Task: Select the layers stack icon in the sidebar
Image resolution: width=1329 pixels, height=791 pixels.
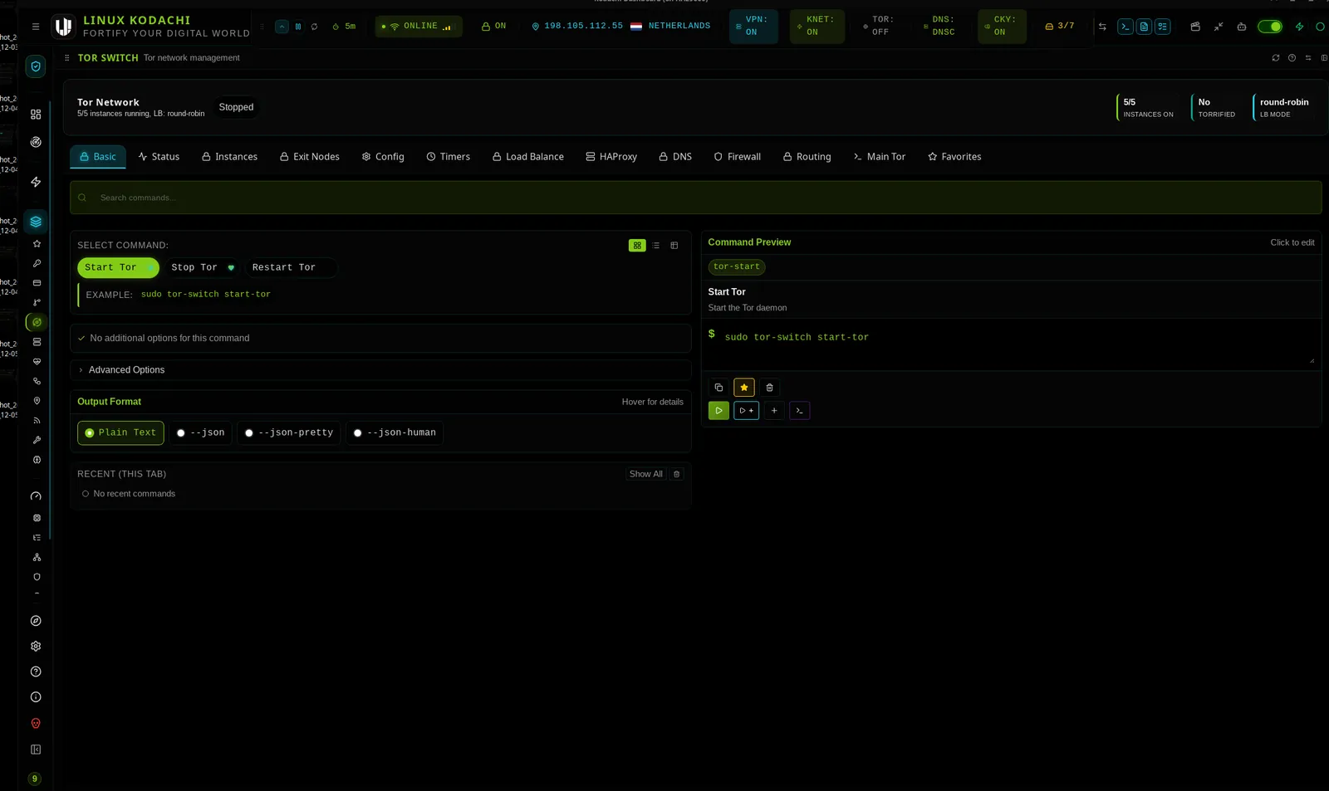Action: [36, 222]
